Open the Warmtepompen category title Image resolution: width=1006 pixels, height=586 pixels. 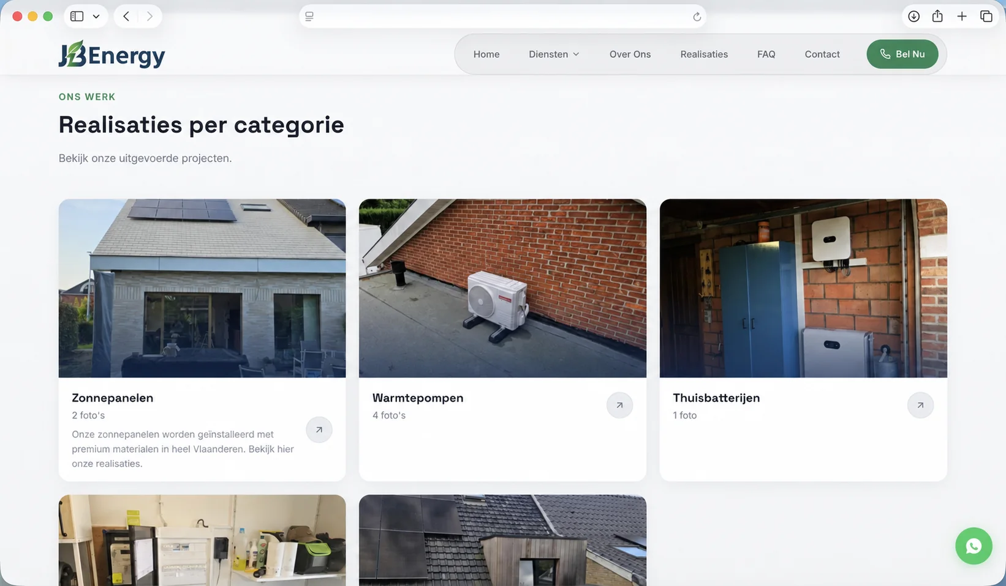pyautogui.click(x=418, y=398)
